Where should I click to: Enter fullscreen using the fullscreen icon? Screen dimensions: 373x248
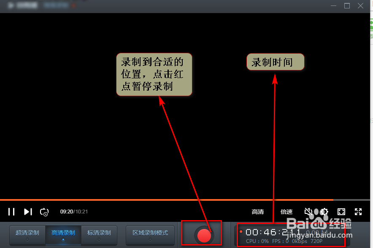pos(358,212)
